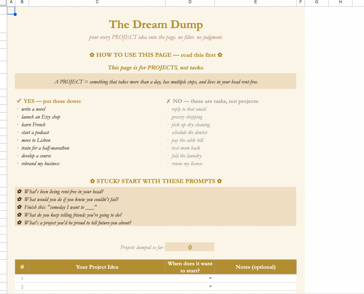Screen dimensions: 364x294
Task: Click notes cell in row 1
Action: point(255,278)
